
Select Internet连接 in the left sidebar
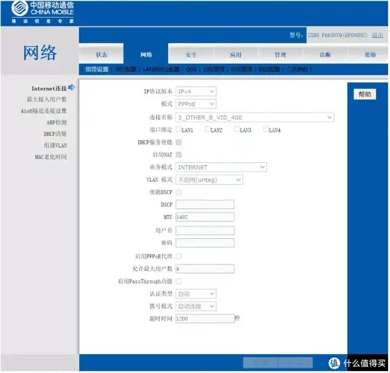click(49, 88)
